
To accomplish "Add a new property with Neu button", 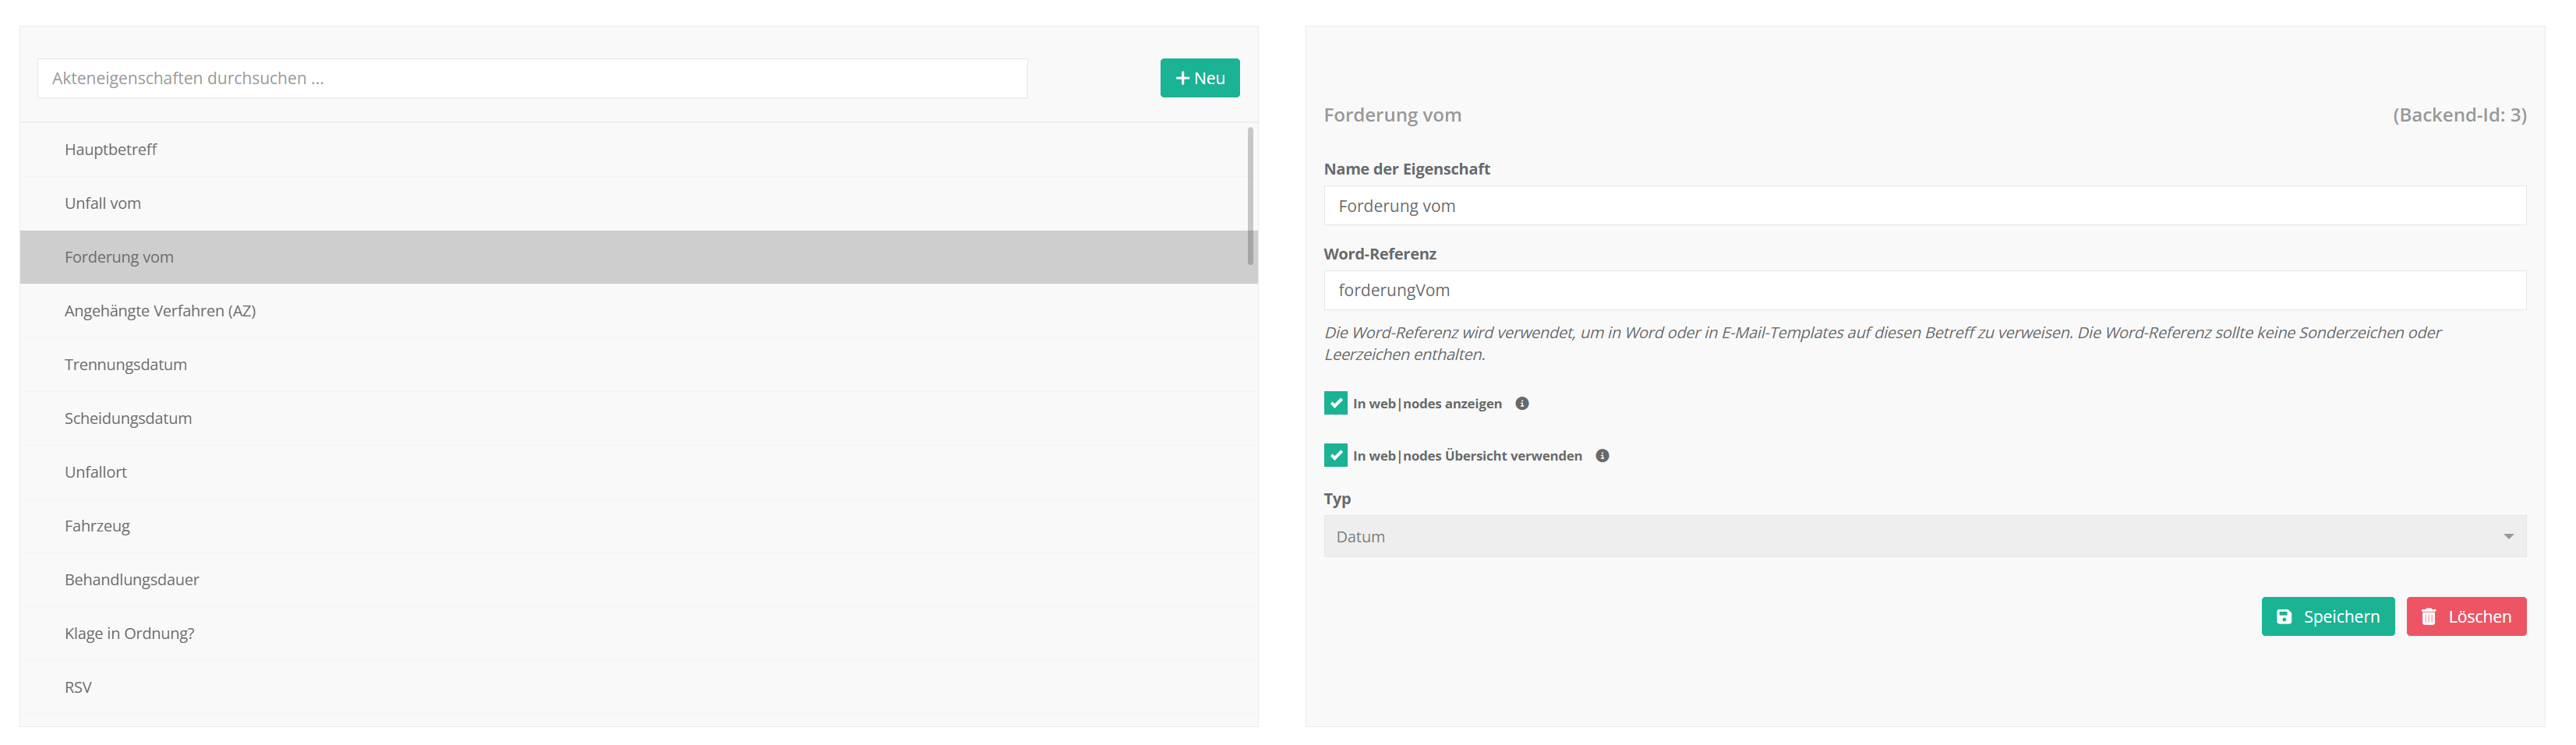I will point(1199,78).
